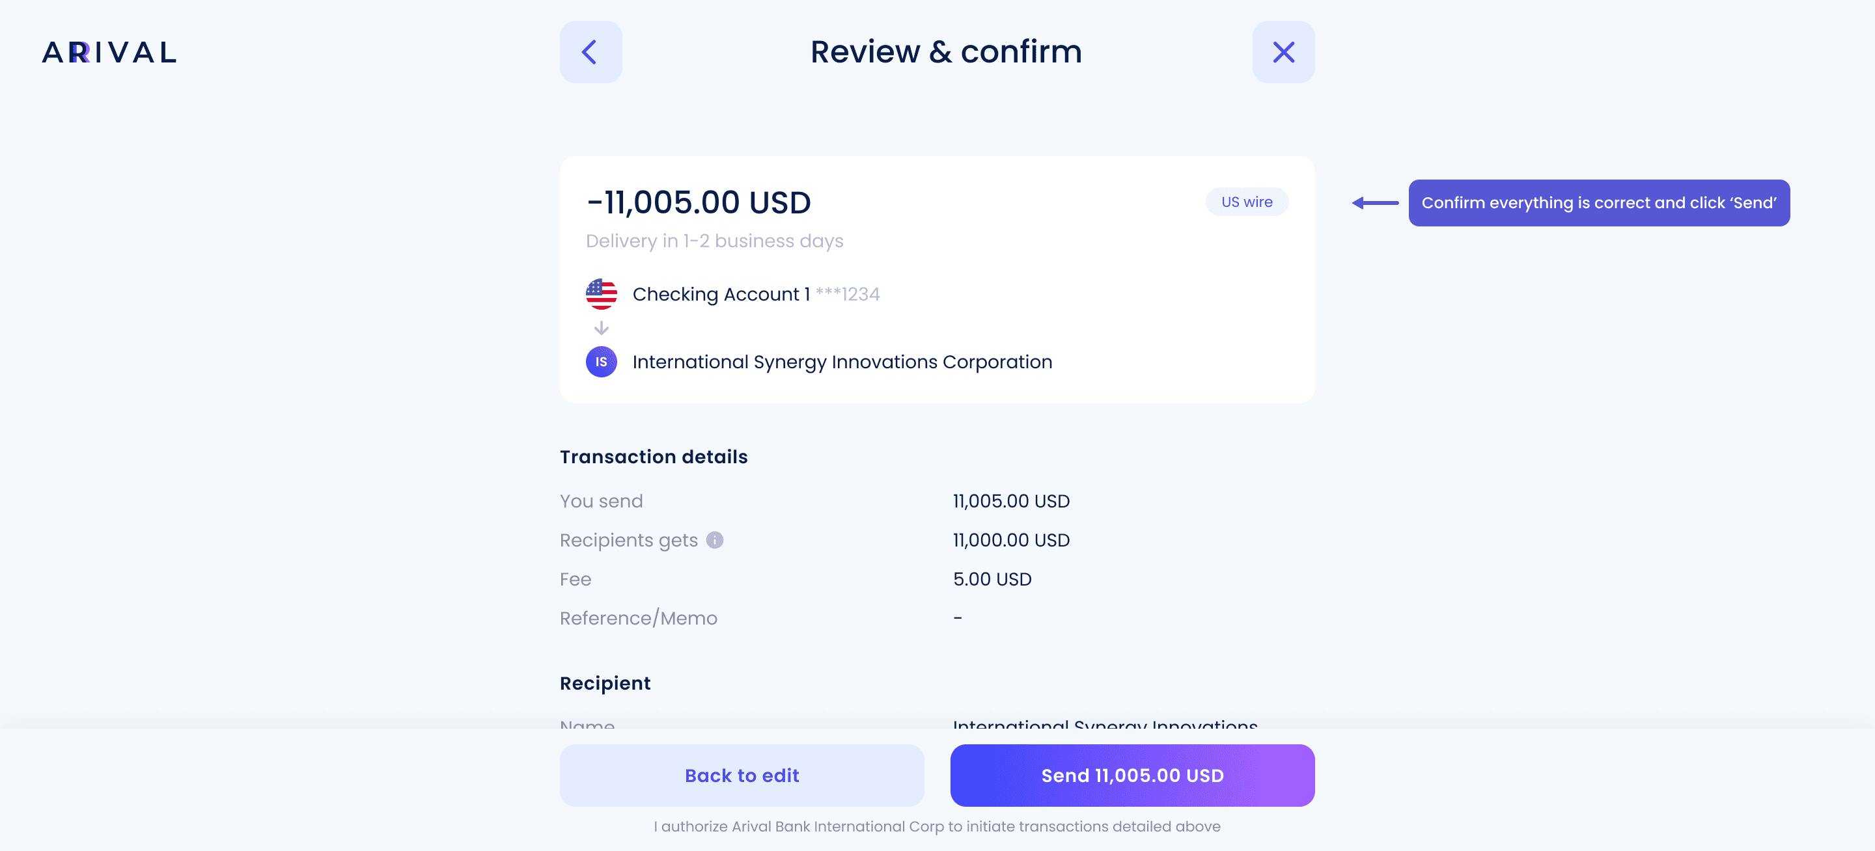Open the Arival logo home link
Viewport: 1875px width, 851px height.
pos(109,52)
